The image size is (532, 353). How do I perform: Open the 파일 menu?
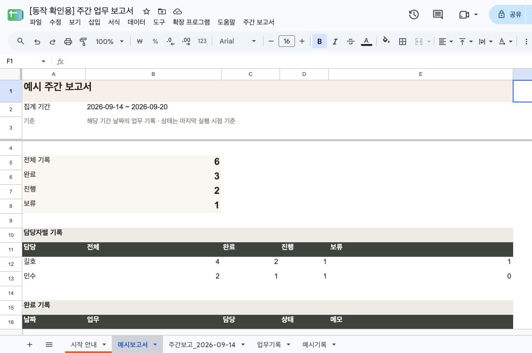click(x=36, y=22)
